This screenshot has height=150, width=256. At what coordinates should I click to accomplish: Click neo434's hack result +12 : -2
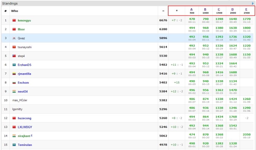(177, 92)
